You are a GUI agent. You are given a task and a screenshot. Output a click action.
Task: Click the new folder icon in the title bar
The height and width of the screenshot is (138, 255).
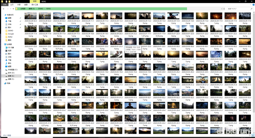(x=9, y=1)
